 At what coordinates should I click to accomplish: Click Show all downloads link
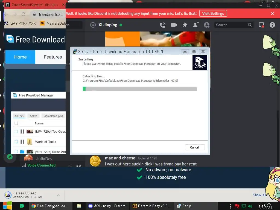259,195
